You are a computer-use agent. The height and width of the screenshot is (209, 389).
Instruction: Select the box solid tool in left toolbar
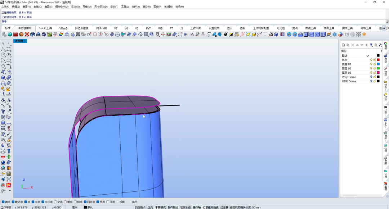[x=3, y=77]
